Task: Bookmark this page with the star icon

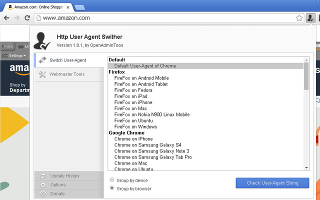Action: pos(299,18)
